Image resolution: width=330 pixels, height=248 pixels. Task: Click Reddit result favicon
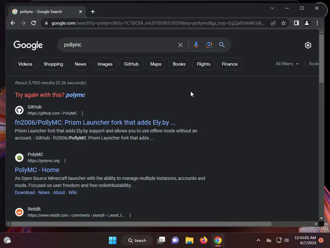19,212
